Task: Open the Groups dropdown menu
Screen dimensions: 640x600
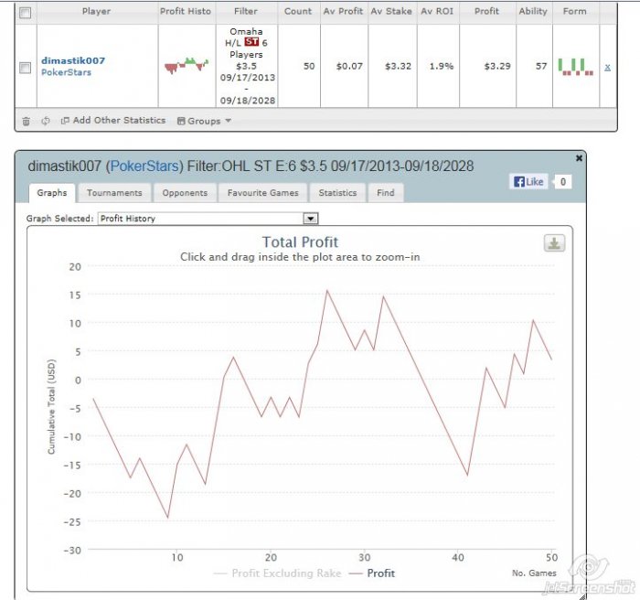Action: 204,121
